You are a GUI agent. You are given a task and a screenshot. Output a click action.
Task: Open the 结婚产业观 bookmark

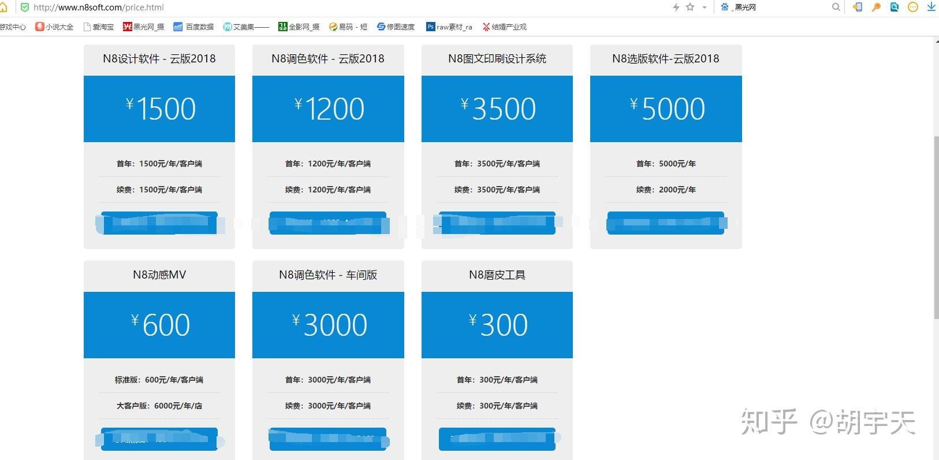(x=505, y=27)
